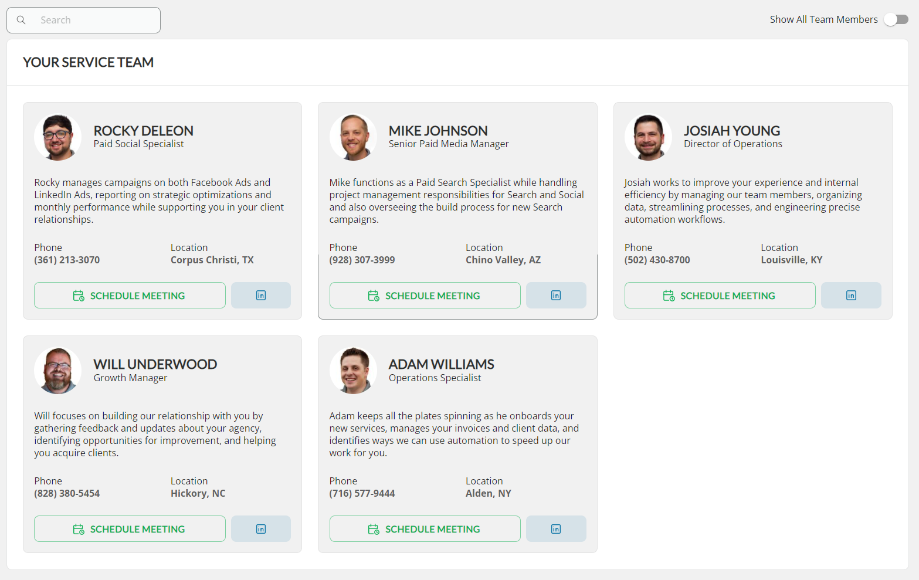
Task: Select the name WILL UNDERWOOD
Action: [155, 364]
